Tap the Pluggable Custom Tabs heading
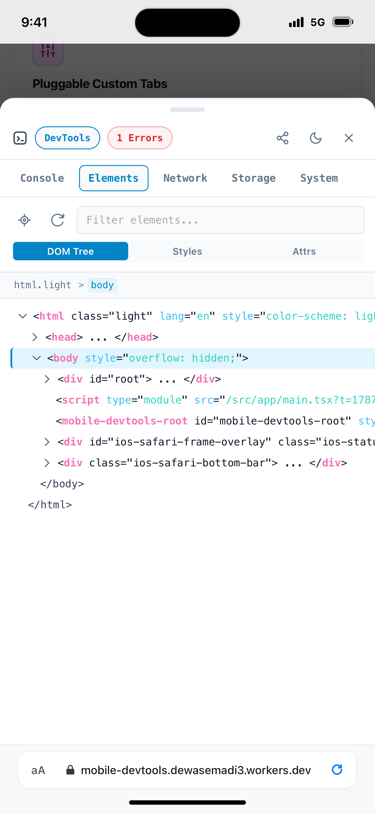Image resolution: width=375 pixels, height=814 pixels. tap(100, 84)
